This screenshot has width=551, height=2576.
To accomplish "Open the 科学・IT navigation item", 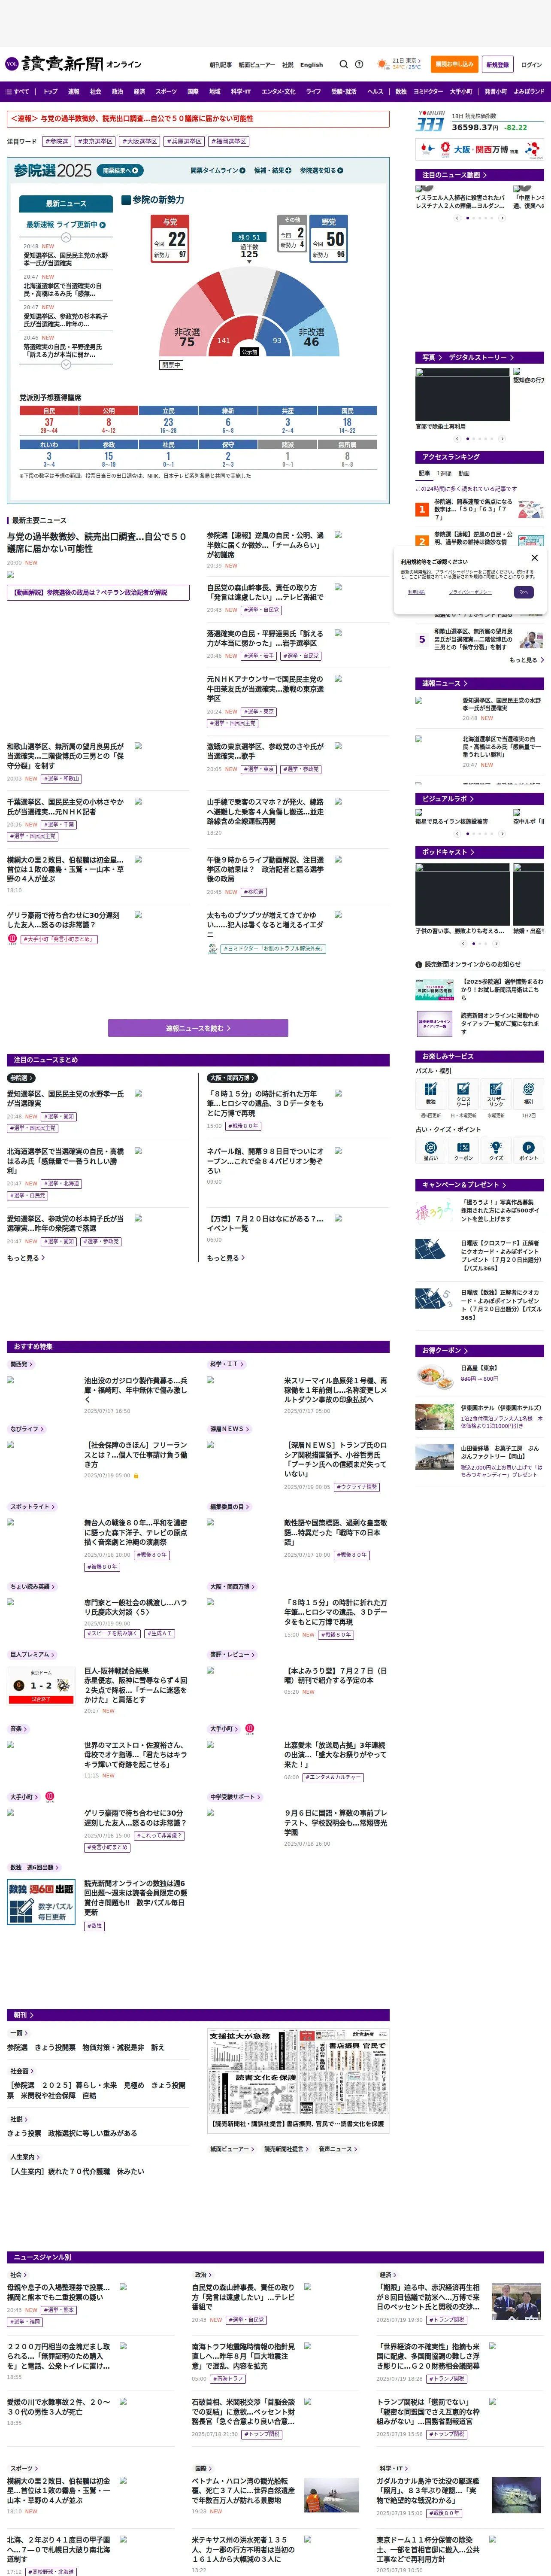I will tap(241, 91).
